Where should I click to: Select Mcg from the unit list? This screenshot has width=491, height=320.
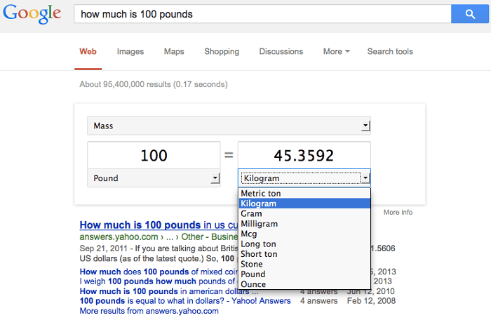click(x=304, y=234)
